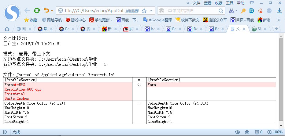Viewport: 285px width, 136px height.
Task: Expand the dropdown beside the scissors tool
Action: click(236, 11)
